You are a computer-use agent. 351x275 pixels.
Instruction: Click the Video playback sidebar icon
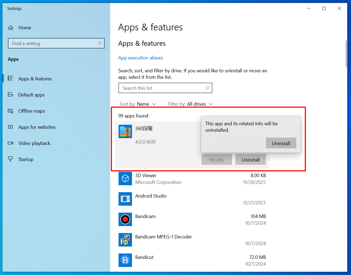pos(11,143)
